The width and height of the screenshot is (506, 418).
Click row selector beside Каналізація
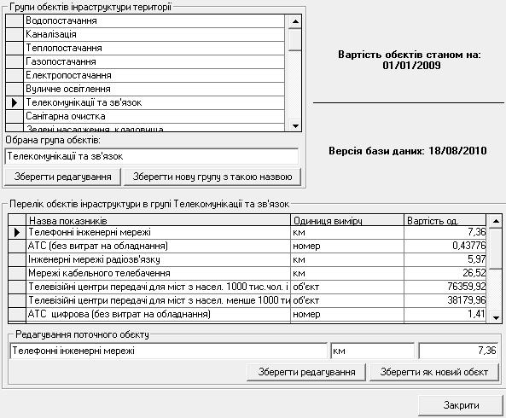coord(15,34)
